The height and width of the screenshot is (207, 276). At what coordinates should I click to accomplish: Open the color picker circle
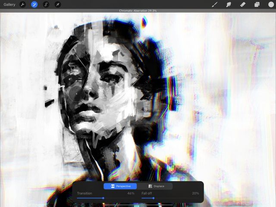(271, 5)
